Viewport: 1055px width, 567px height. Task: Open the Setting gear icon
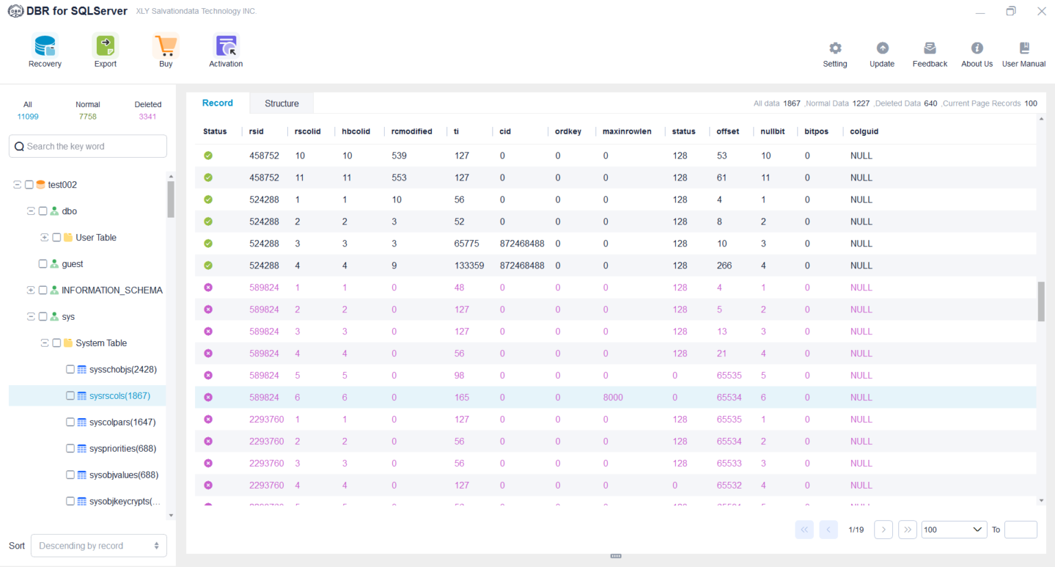(x=835, y=49)
